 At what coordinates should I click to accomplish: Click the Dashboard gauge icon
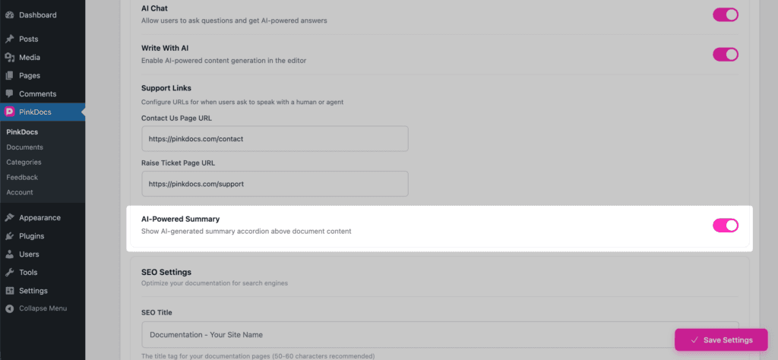click(9, 14)
